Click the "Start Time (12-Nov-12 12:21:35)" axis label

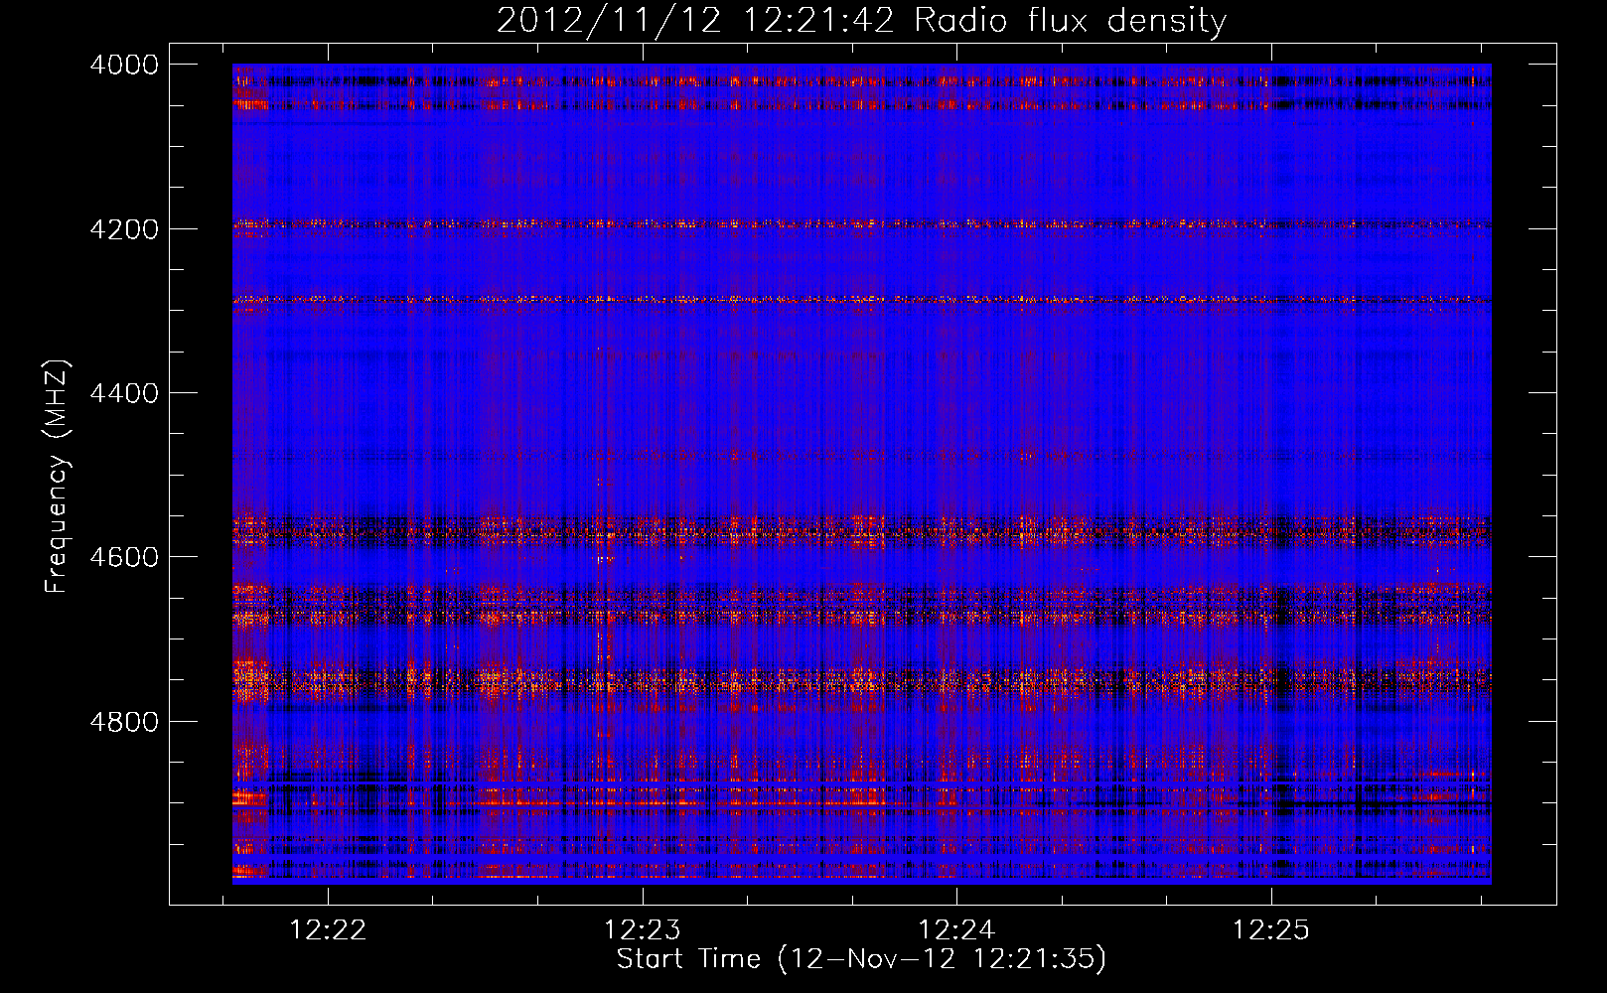coord(861,959)
